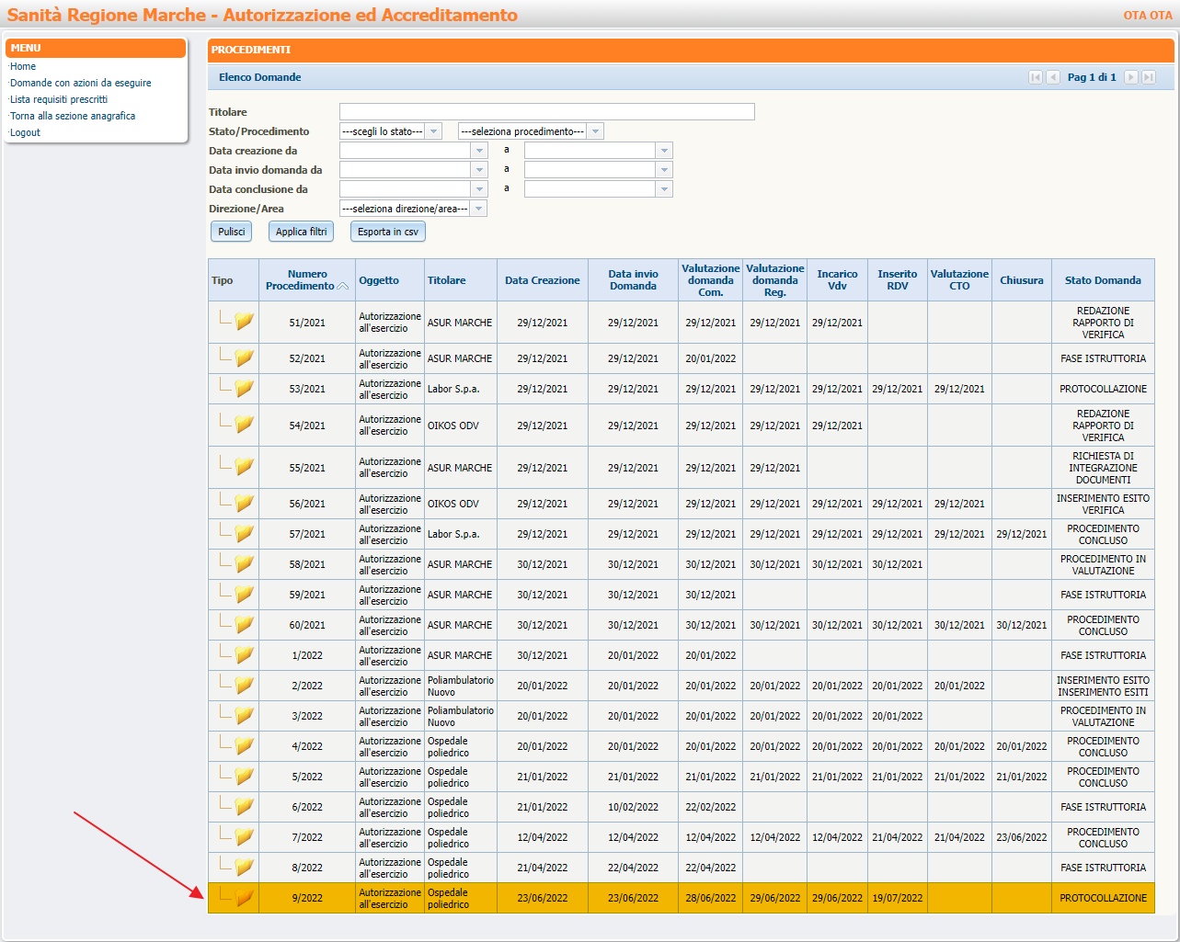Open folder icon for procedure 60/2021
Image resolution: width=1180 pixels, height=942 pixels.
244,625
